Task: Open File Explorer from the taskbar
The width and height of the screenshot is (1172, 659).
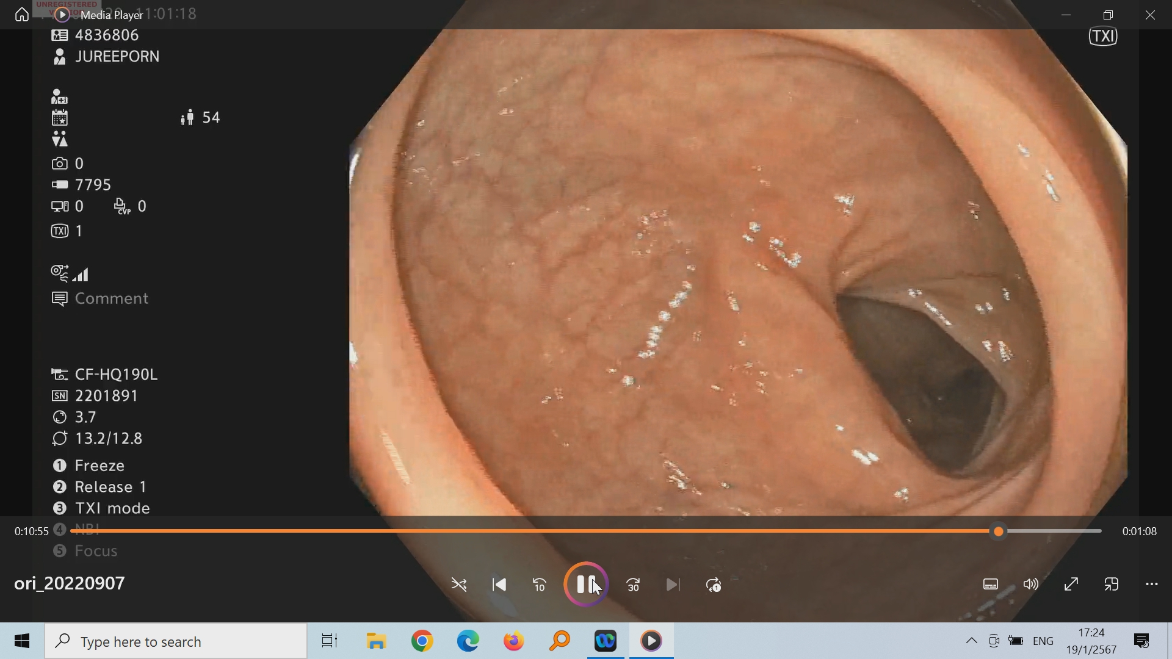Action: (376, 641)
